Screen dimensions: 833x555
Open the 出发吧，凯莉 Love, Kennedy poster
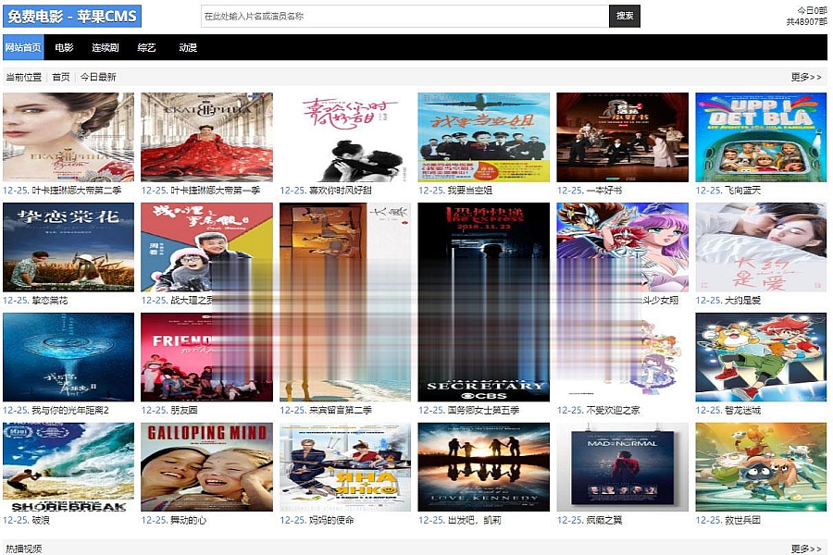click(x=484, y=467)
